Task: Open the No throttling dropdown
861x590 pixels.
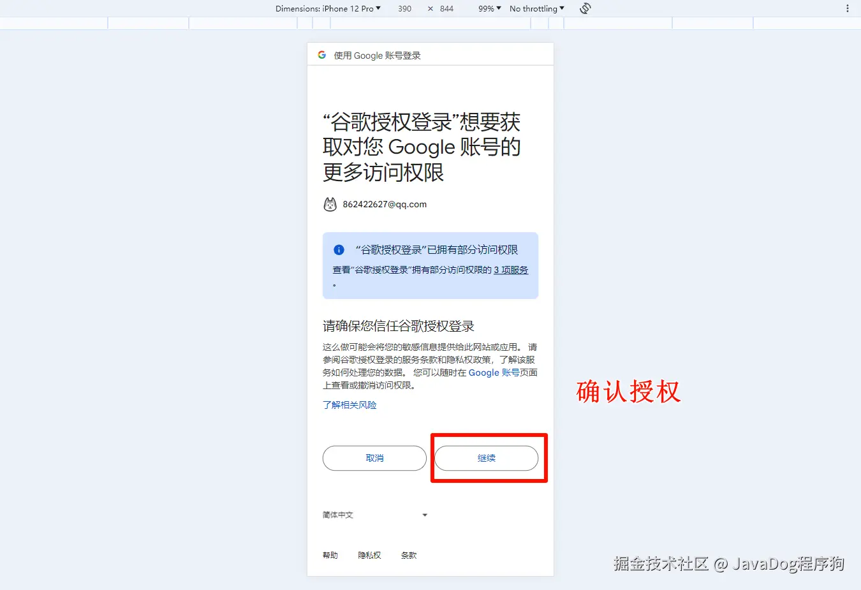Action: click(x=537, y=8)
